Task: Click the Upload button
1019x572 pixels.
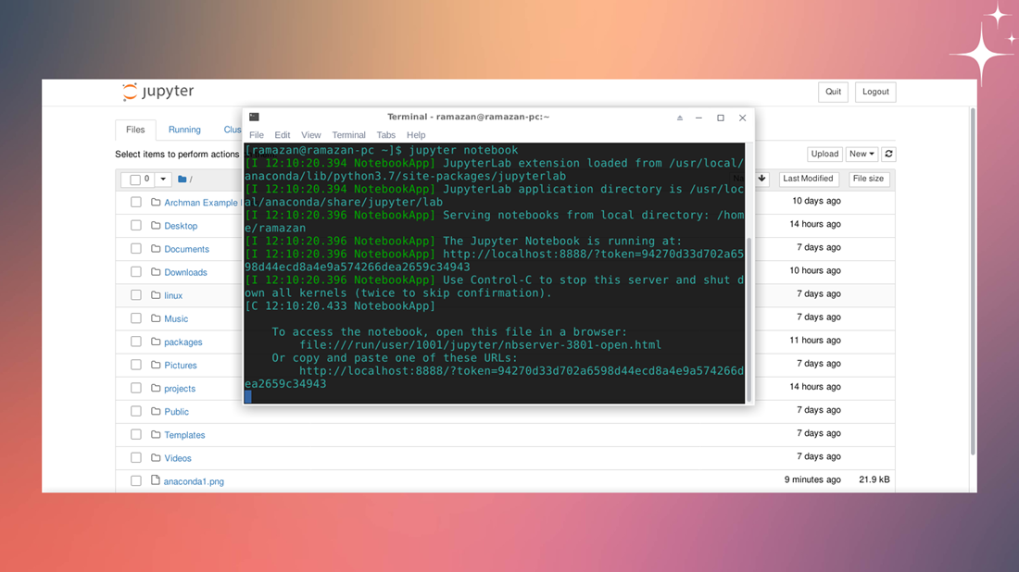Action: [x=824, y=154]
